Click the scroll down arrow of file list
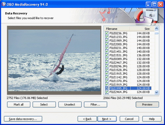Viewport: 165px width, 125px height. pos(156,92)
